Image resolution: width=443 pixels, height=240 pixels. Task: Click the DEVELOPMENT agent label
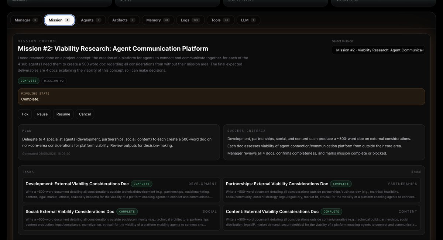(x=203, y=184)
